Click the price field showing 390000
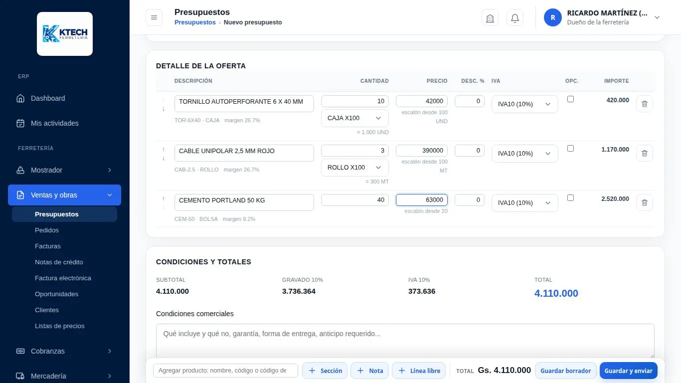Screen dimensions: 681x383 point(422,151)
